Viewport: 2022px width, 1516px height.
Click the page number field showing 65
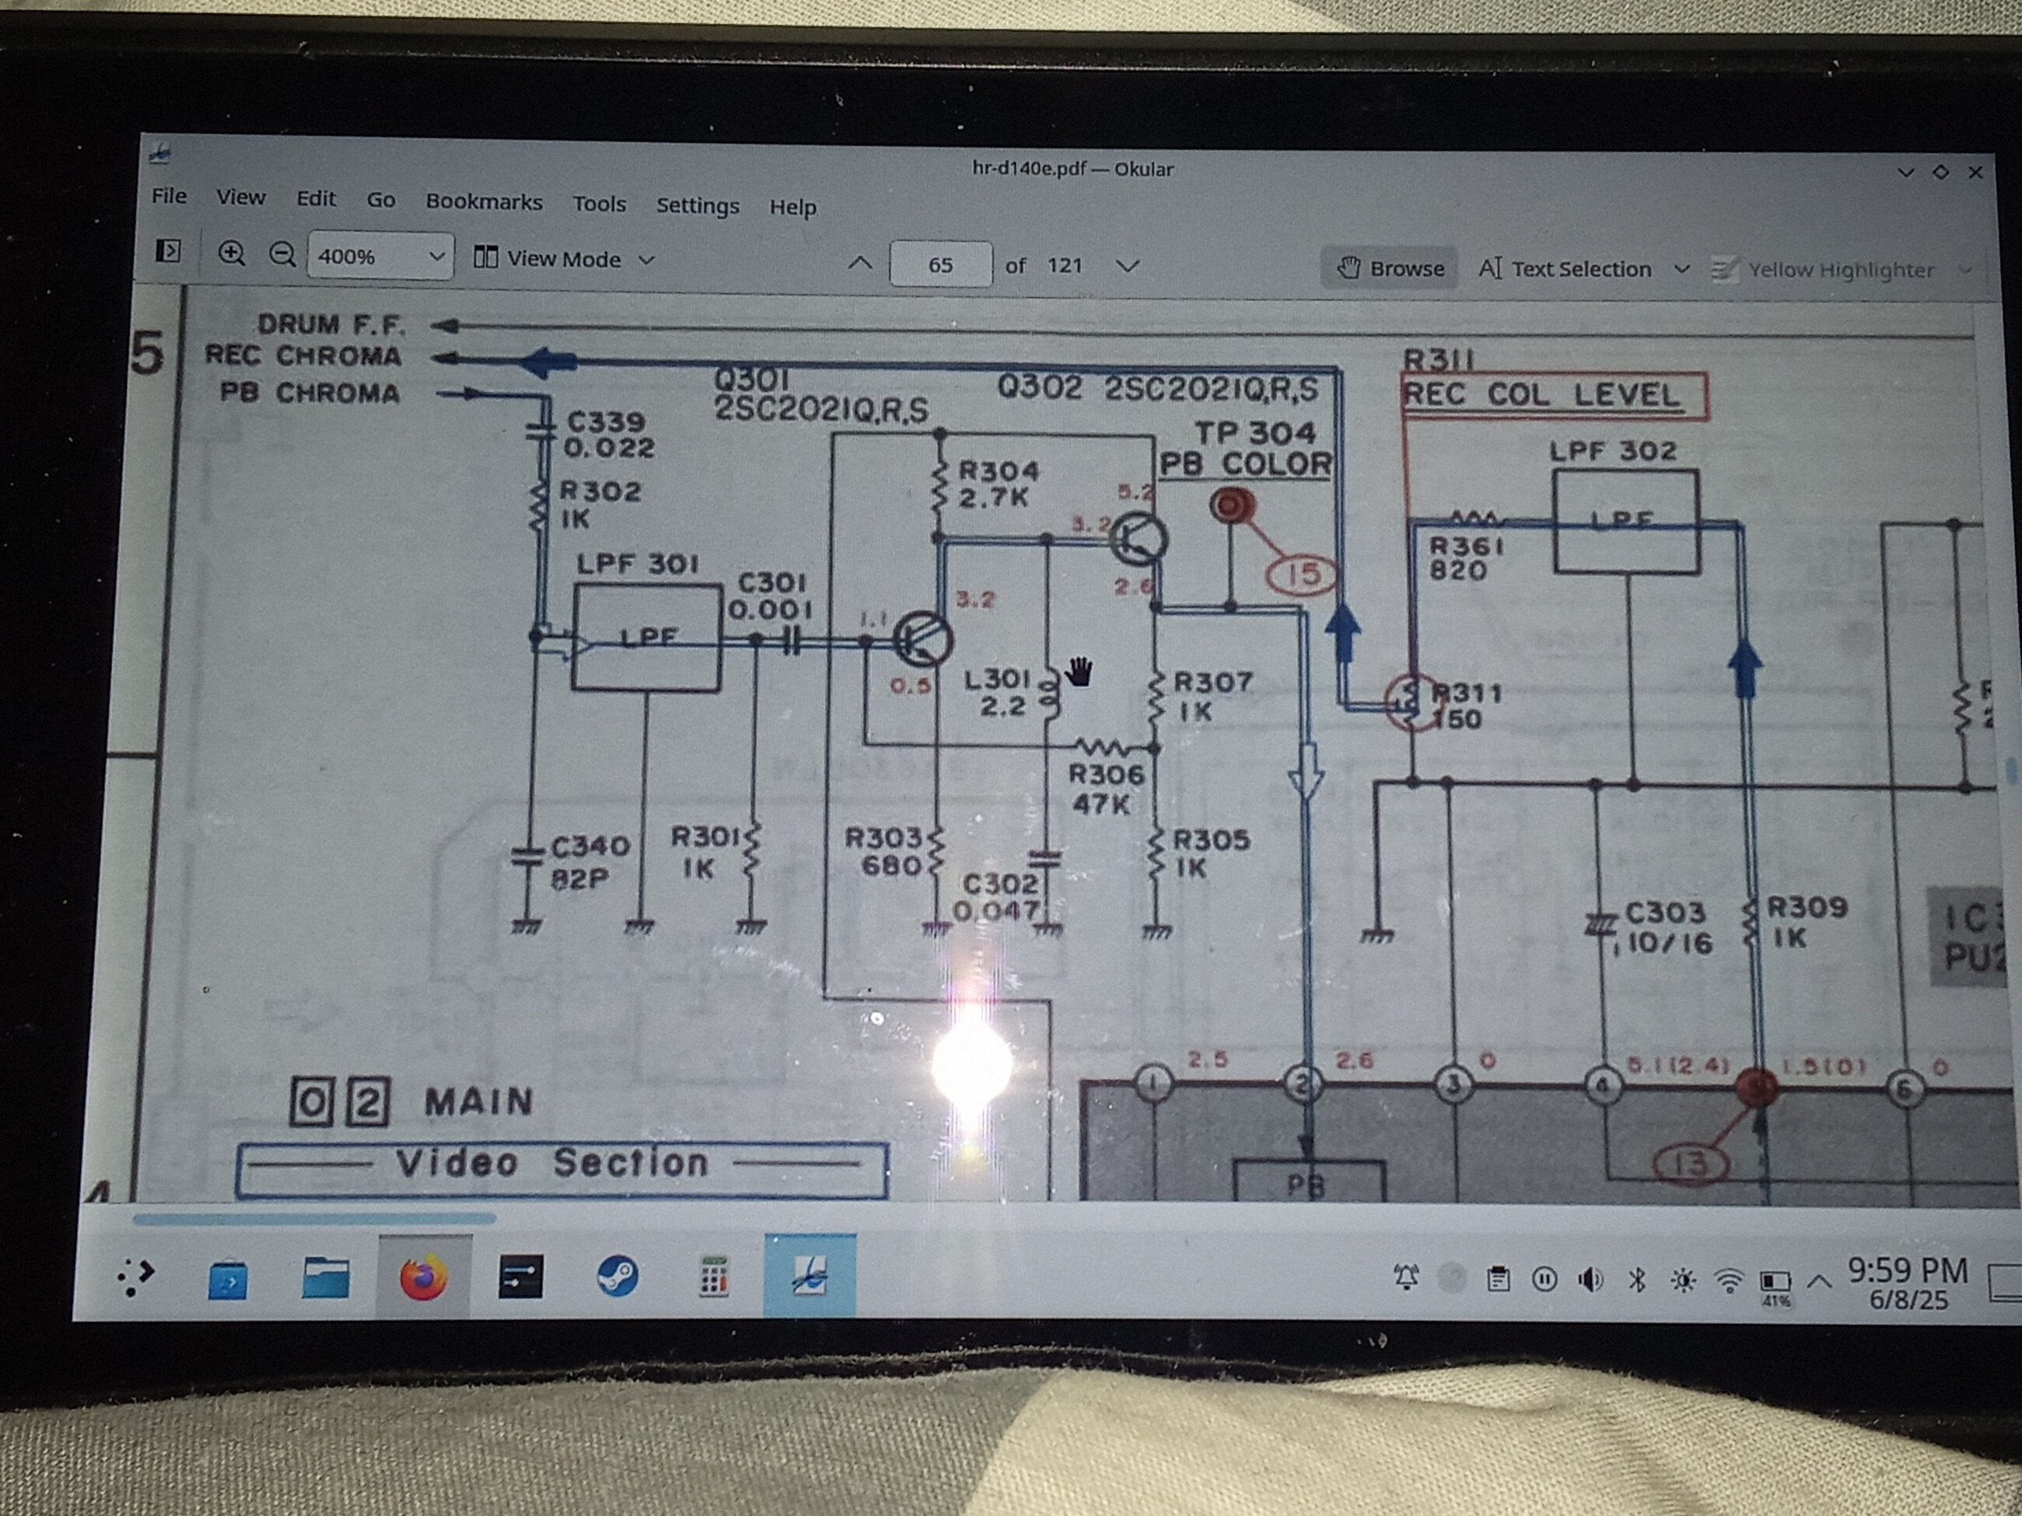[940, 265]
